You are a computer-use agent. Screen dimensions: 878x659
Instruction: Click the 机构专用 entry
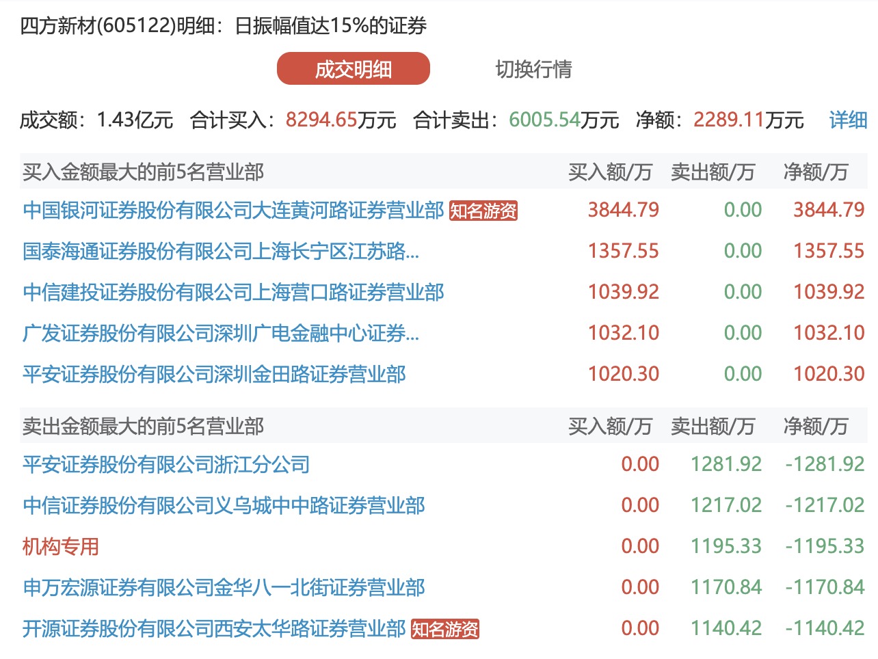pos(61,547)
